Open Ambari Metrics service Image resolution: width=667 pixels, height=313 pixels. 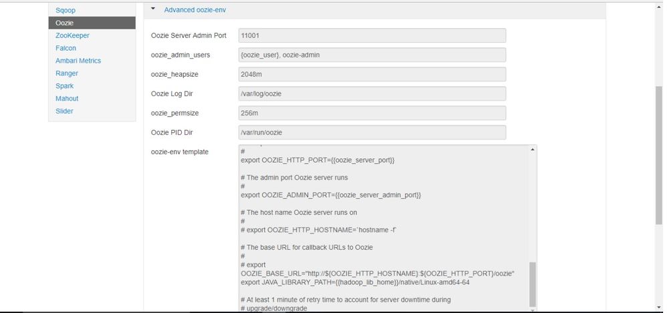(x=78, y=61)
